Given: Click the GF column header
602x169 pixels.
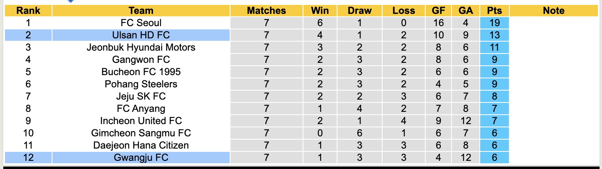Looking at the screenshot, I should coord(438,11).
